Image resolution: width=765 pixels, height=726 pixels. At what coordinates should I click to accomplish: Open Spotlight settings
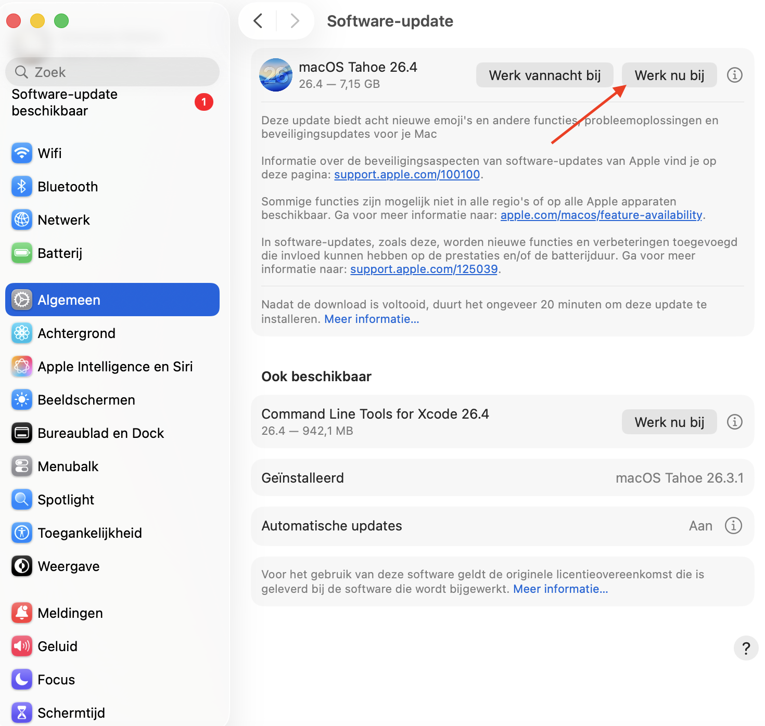pos(66,499)
